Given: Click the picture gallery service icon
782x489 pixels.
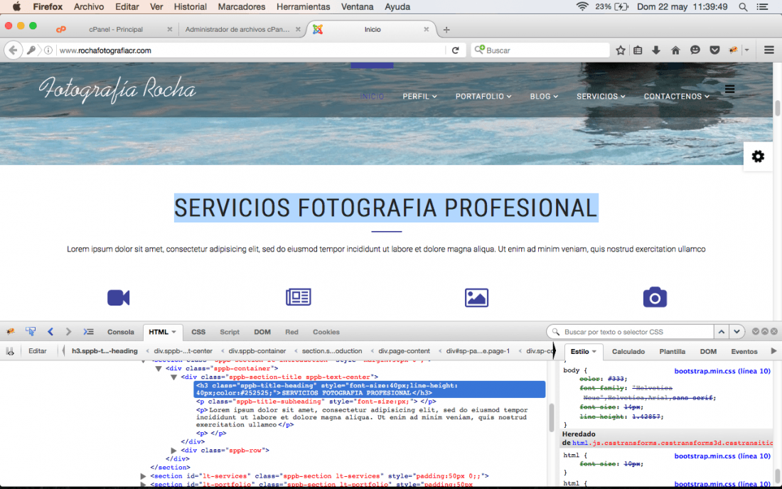Looking at the screenshot, I should coord(476,298).
